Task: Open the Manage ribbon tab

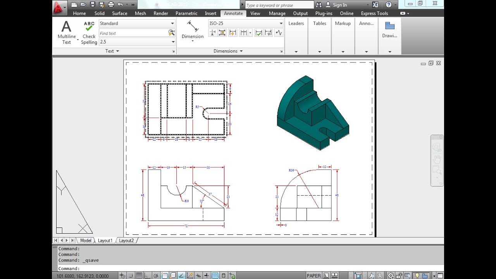Action: (x=277, y=13)
